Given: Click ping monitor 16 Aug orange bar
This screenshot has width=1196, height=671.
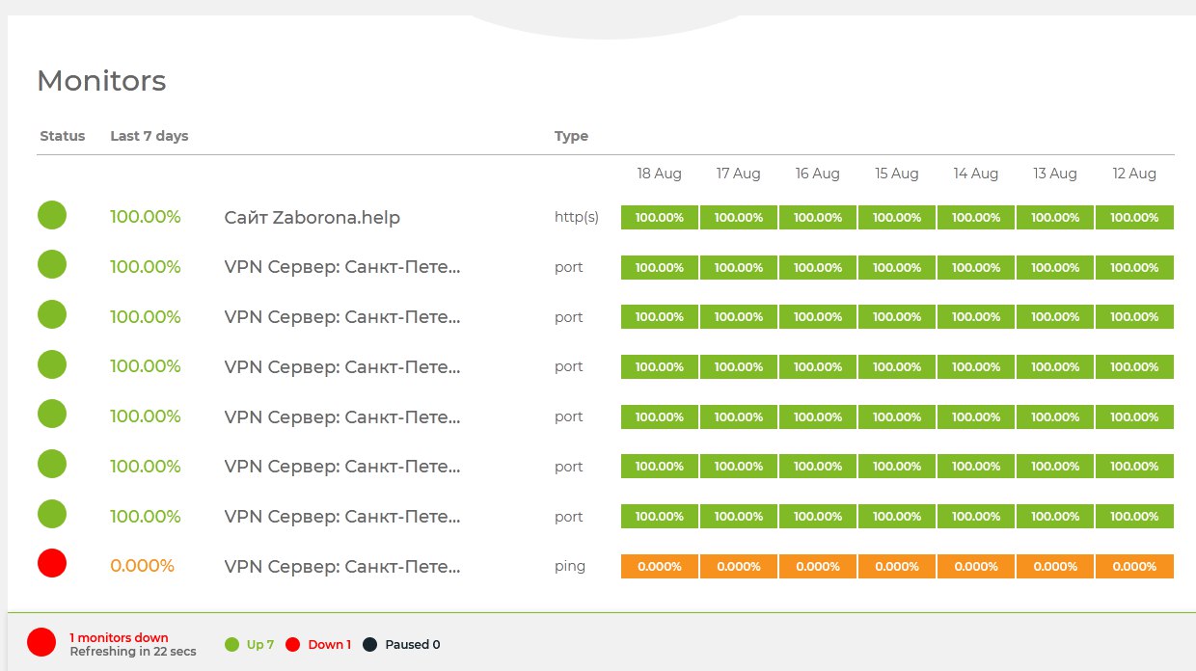Looking at the screenshot, I should click(x=818, y=566).
